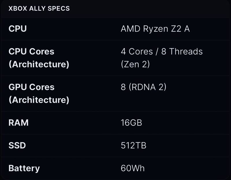231x180 pixels.
Task: Click (Architecture) beneath GPU Cores
Action: point(39,100)
